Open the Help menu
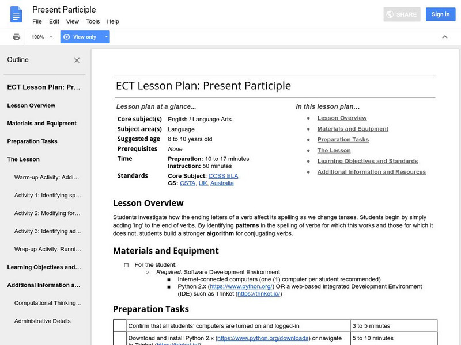Image resolution: width=461 pixels, height=345 pixels. pyautogui.click(x=113, y=21)
